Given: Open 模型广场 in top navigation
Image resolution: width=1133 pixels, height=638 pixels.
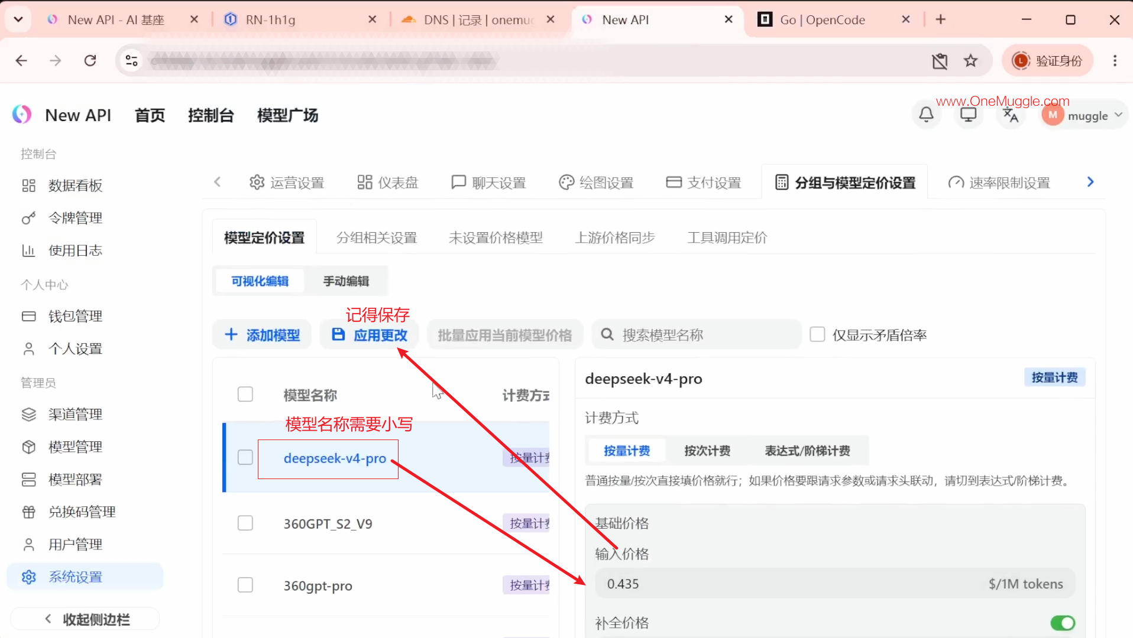Looking at the screenshot, I should [x=287, y=115].
